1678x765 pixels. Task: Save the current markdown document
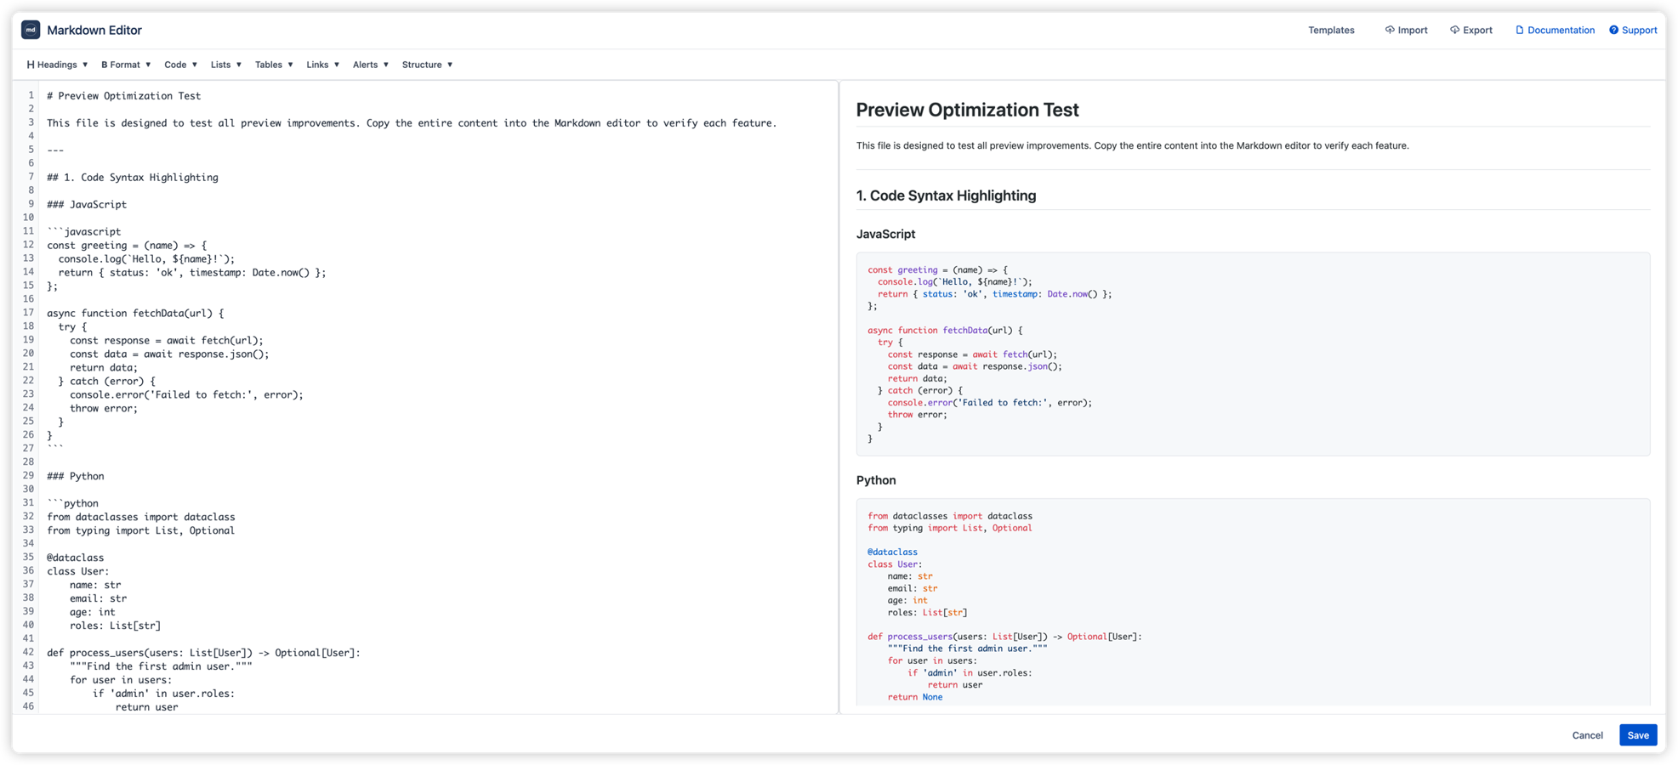tap(1637, 734)
